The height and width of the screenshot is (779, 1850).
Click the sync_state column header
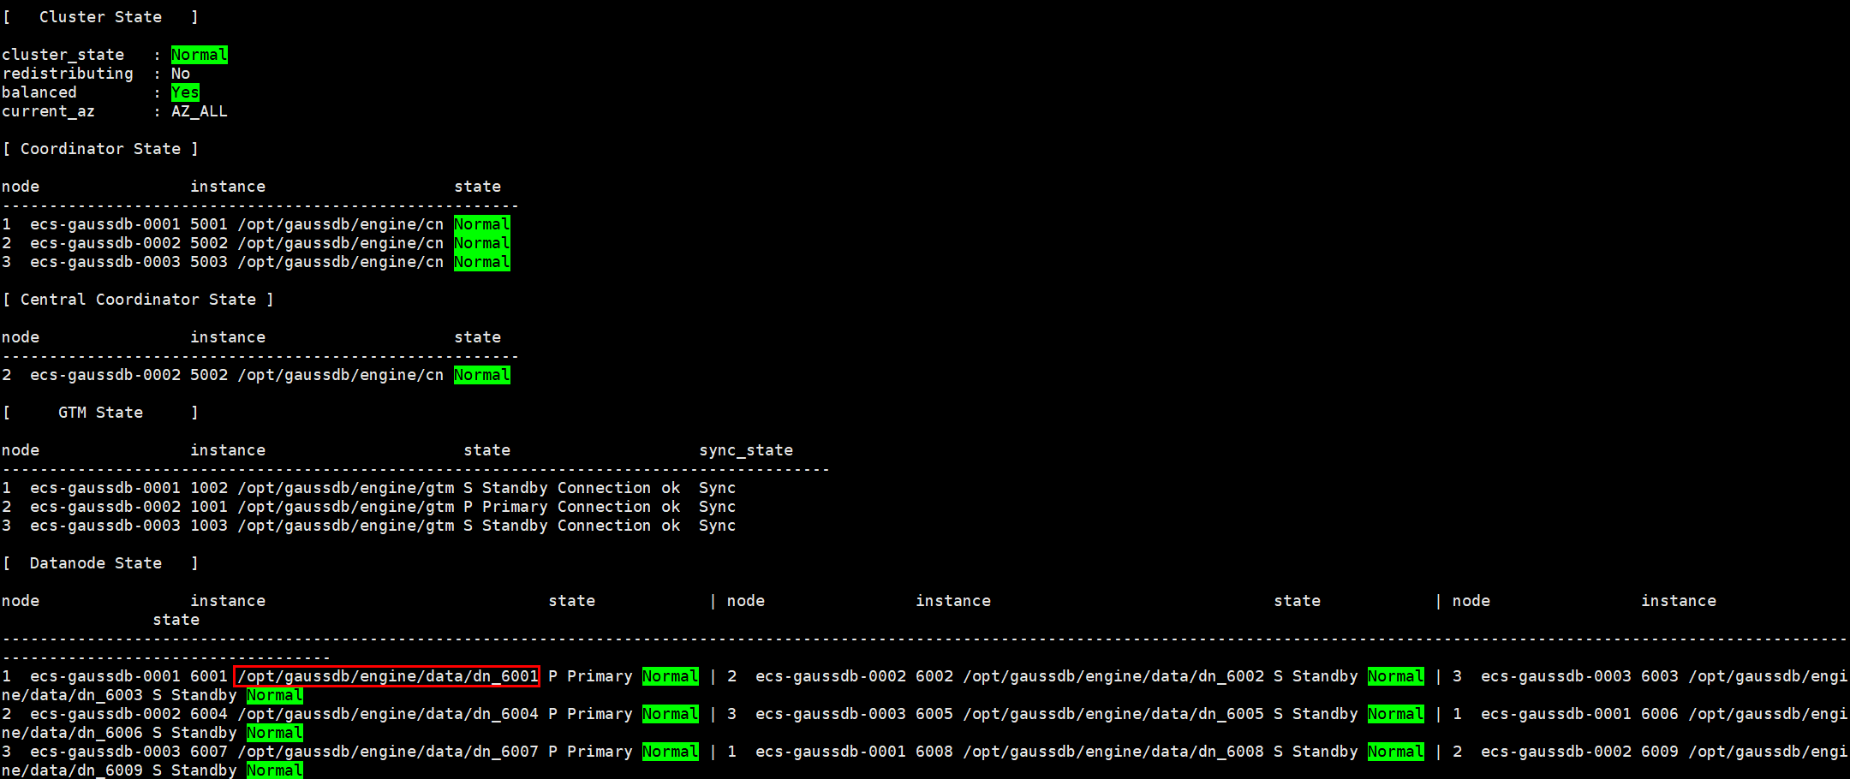[x=746, y=450]
